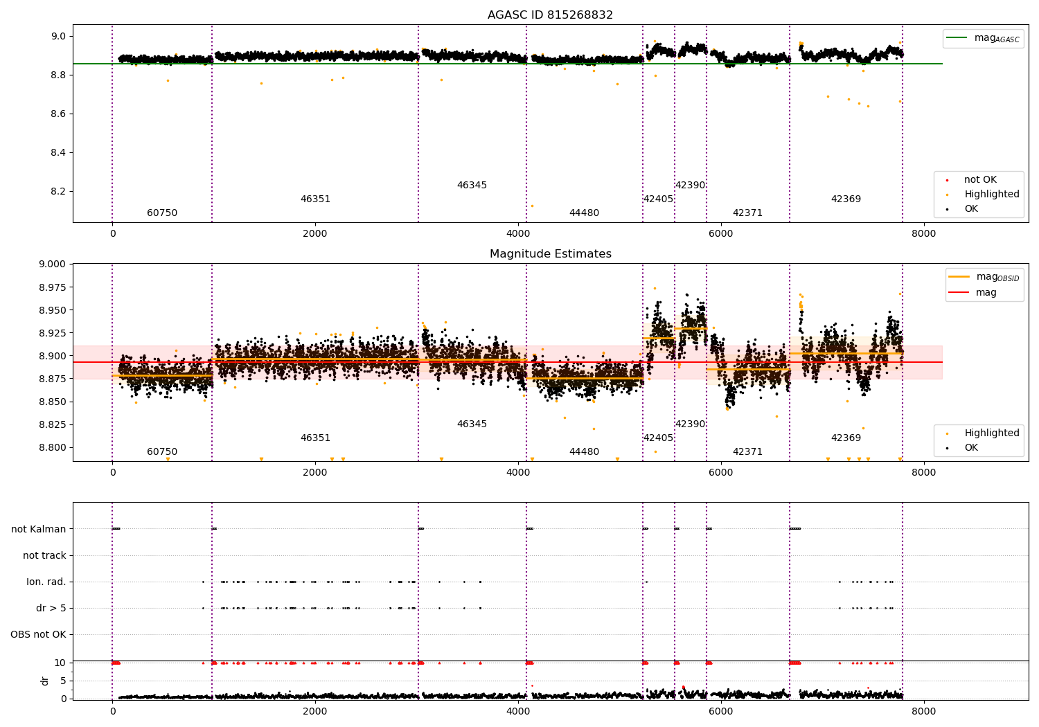This screenshot has height=727, width=1039.
Task: Click OBSID label 42405 in Magnitude Estimates plot
Action: [658, 438]
